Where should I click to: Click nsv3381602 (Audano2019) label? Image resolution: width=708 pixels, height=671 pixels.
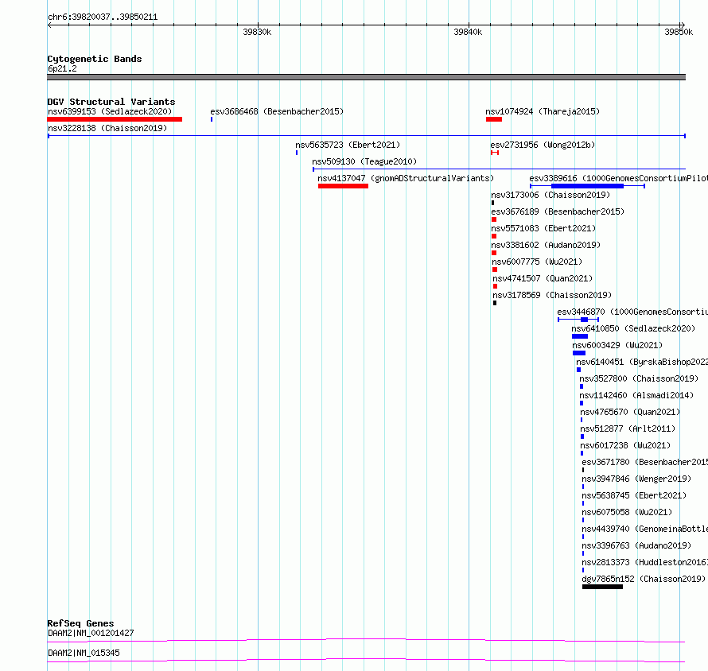[x=546, y=245]
